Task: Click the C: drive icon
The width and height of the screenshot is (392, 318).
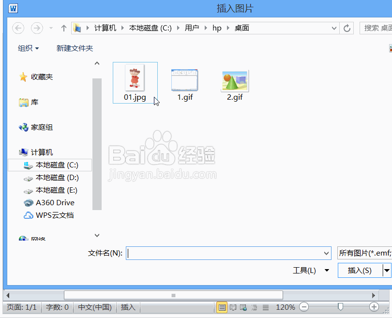Action: tap(28, 165)
